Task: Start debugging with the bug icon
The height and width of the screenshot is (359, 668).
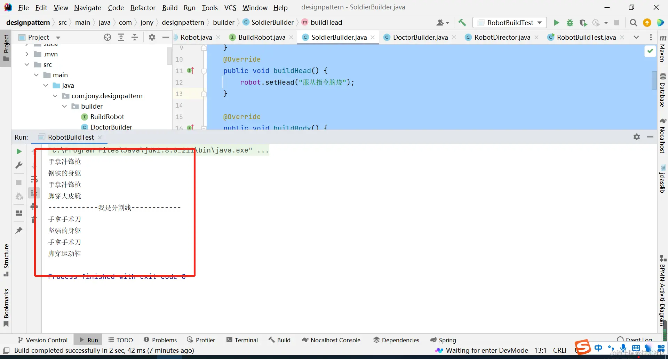Action: [570, 23]
